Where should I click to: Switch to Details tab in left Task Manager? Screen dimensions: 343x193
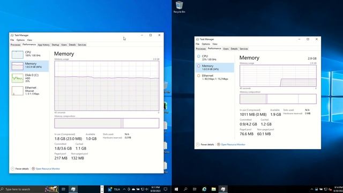[72, 45]
